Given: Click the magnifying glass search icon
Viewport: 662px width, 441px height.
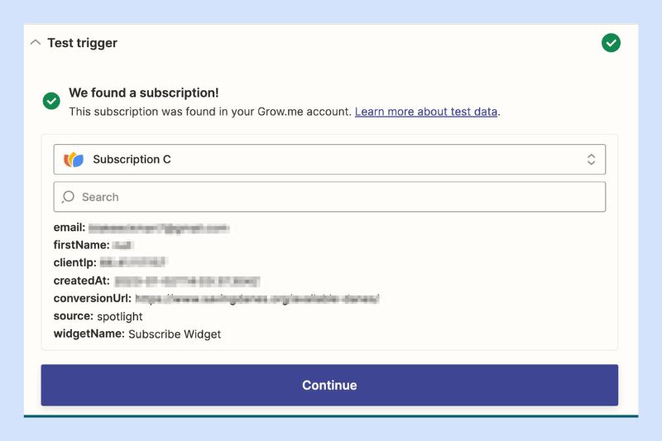Looking at the screenshot, I should point(68,197).
